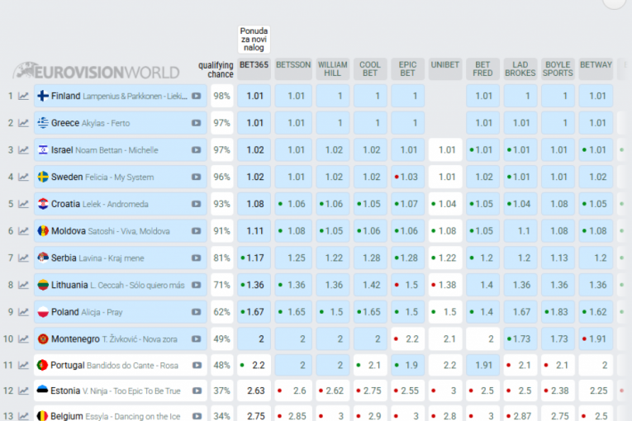Click Betsson odds 2.85 for Belgium
This screenshot has height=421, width=632.
tap(293, 414)
